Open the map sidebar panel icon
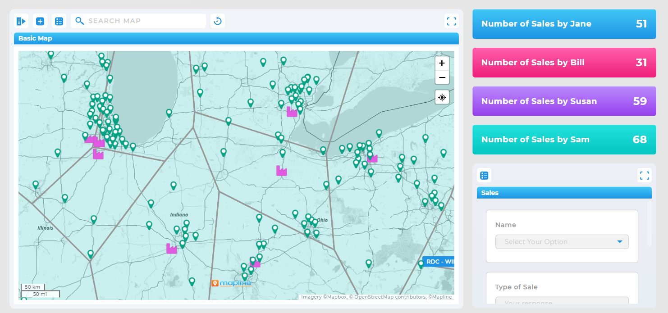Viewport: 668px width, 313px height. coord(21,21)
